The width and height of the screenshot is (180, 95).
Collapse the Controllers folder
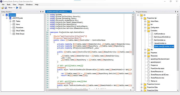pos(145,31)
